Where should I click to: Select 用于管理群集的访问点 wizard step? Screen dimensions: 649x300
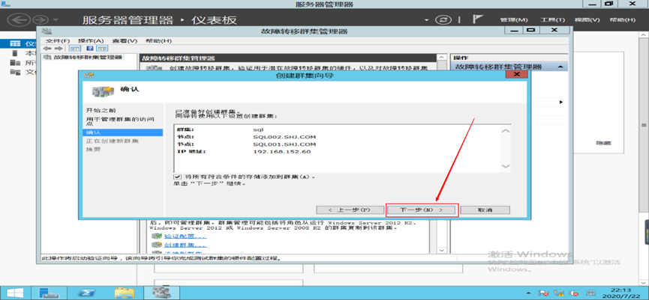[x=120, y=121]
